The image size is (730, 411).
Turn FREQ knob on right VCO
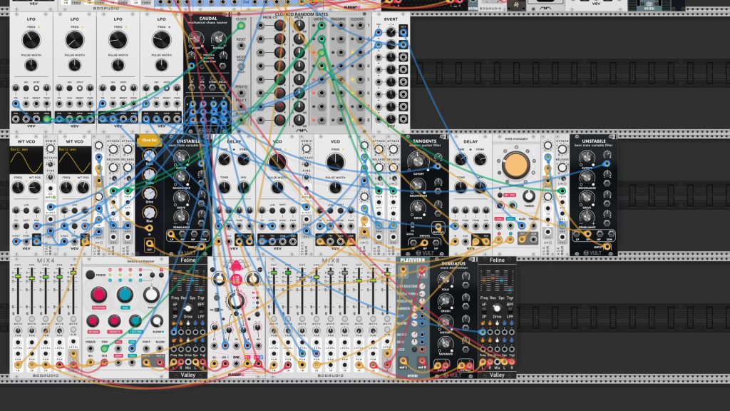click(x=335, y=162)
